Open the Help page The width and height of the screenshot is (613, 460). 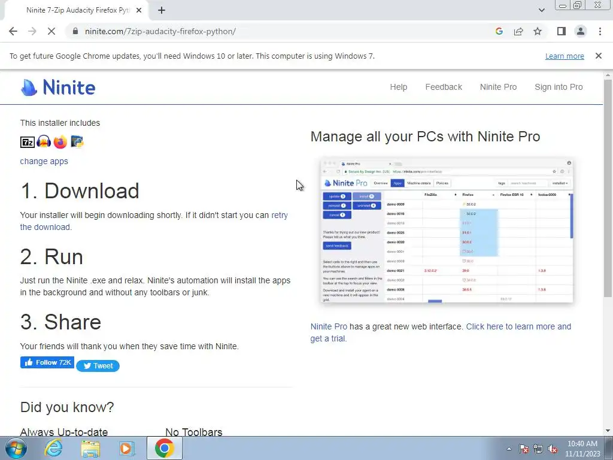[x=398, y=87]
